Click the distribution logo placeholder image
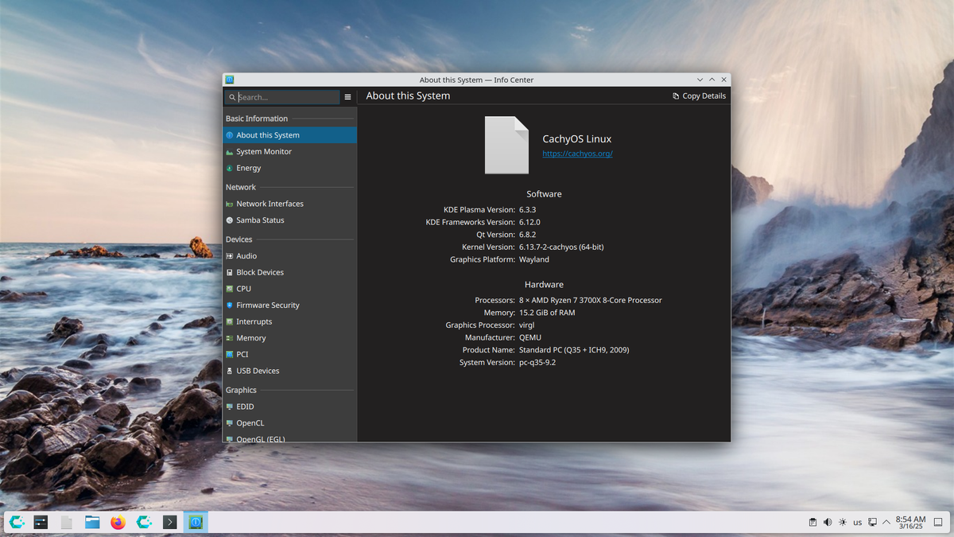This screenshot has width=954, height=537. pyautogui.click(x=506, y=145)
